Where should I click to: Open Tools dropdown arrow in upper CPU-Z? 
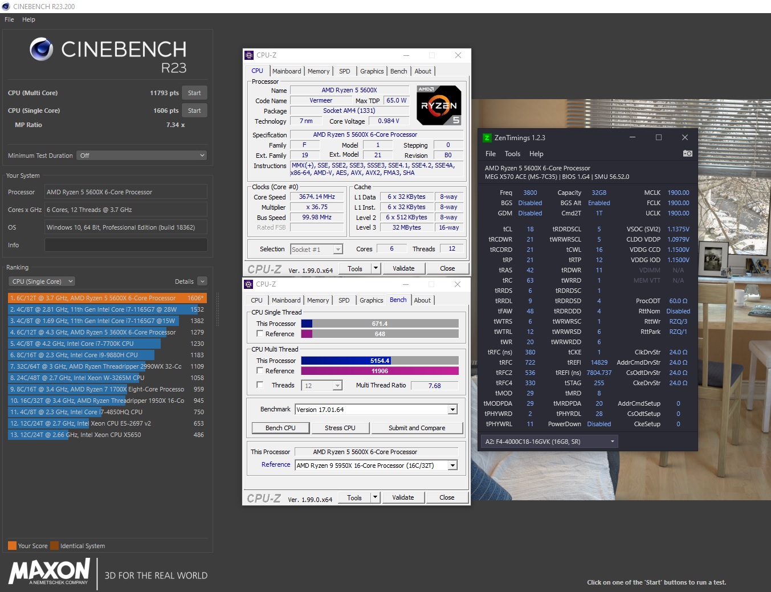(x=376, y=268)
